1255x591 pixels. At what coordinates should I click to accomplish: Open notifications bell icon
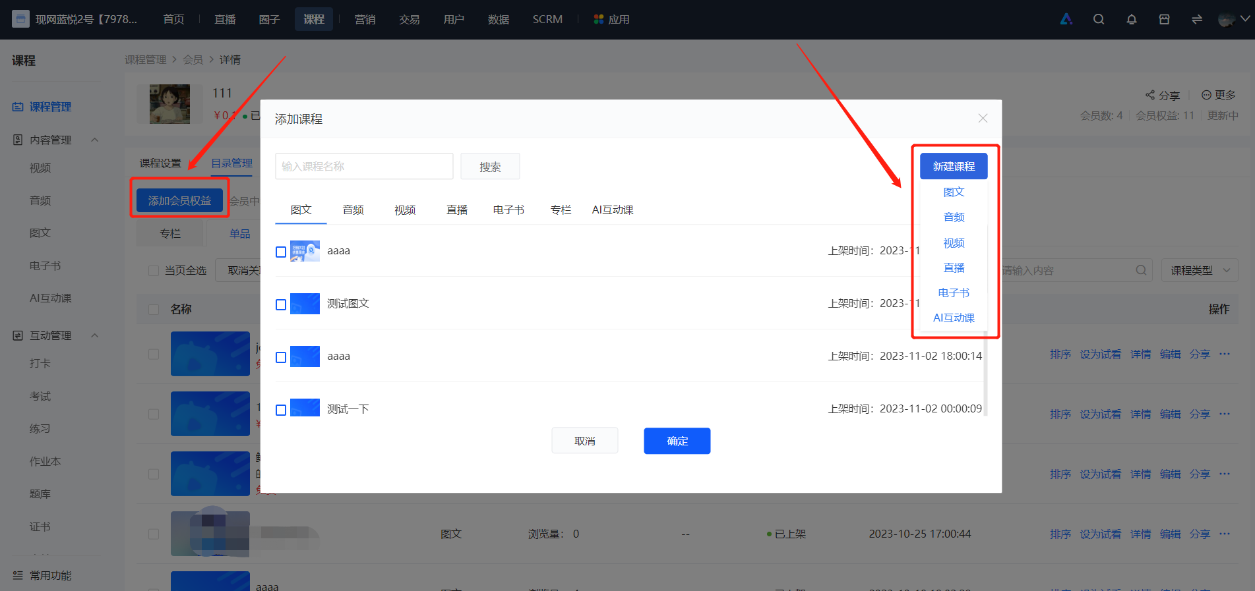[1132, 19]
